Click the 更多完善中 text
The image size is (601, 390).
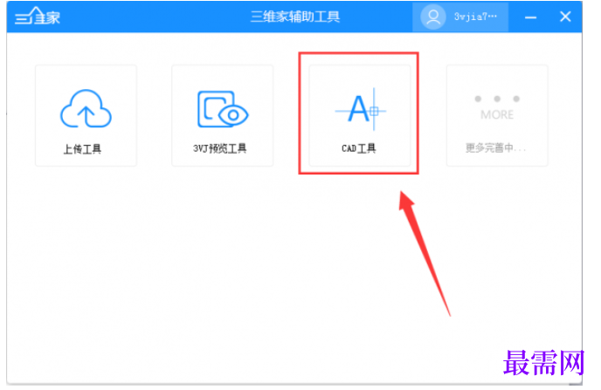click(495, 147)
